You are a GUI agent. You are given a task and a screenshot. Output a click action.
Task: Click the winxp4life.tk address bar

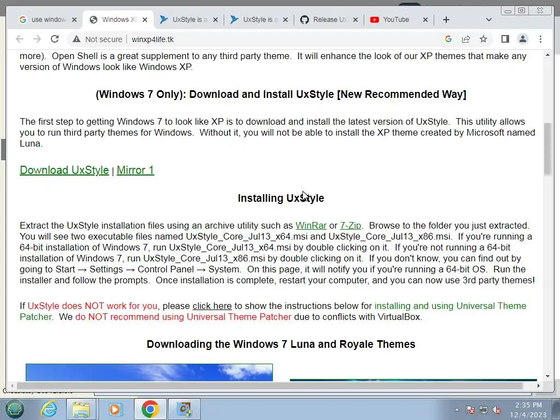153,39
